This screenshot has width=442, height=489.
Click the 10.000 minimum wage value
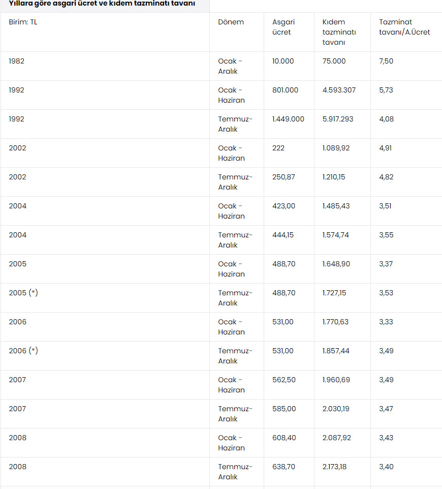click(283, 61)
